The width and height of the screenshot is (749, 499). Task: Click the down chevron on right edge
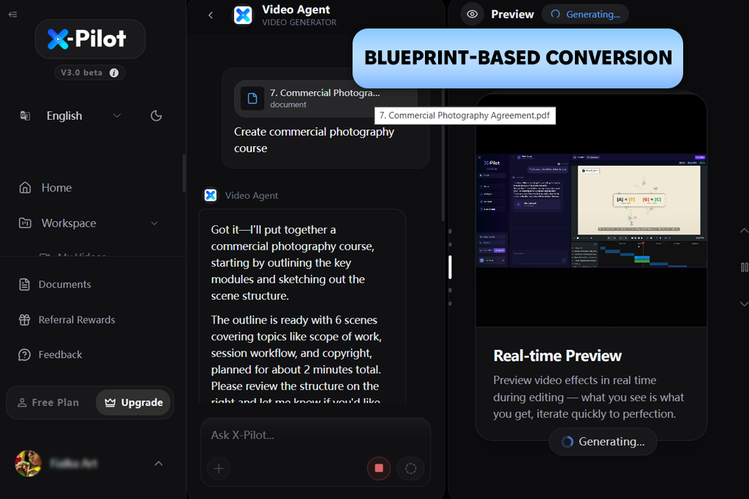coord(744,304)
